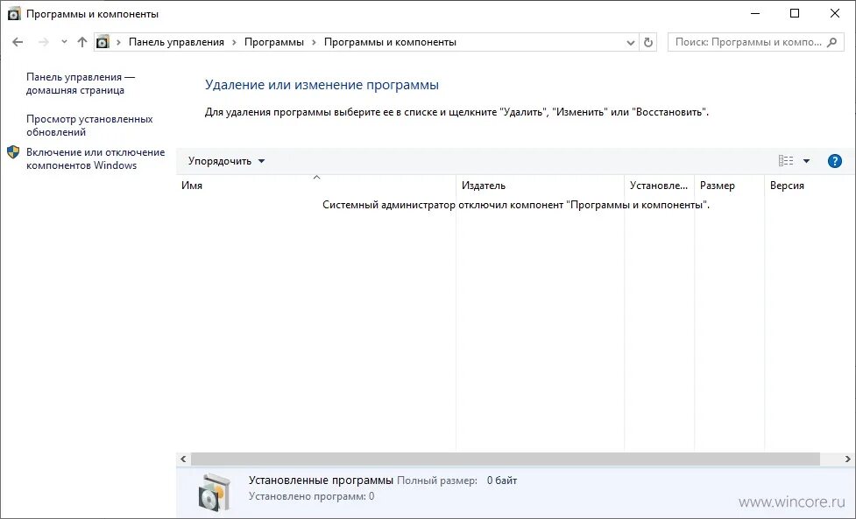Expand the address bar history dropdown

pos(631,42)
